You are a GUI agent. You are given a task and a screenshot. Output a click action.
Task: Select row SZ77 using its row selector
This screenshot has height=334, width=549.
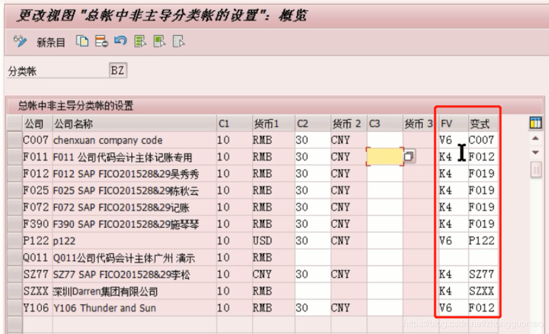(x=15, y=274)
